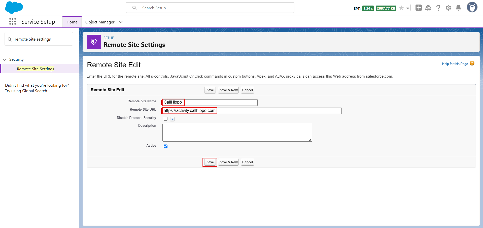Uncheck the Active checkbox
This screenshot has height=228, width=483.
(x=165, y=146)
